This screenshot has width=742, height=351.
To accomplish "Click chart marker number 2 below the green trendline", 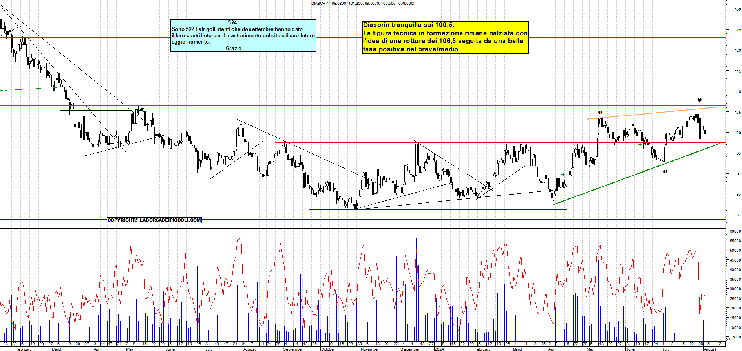I will point(665,172).
